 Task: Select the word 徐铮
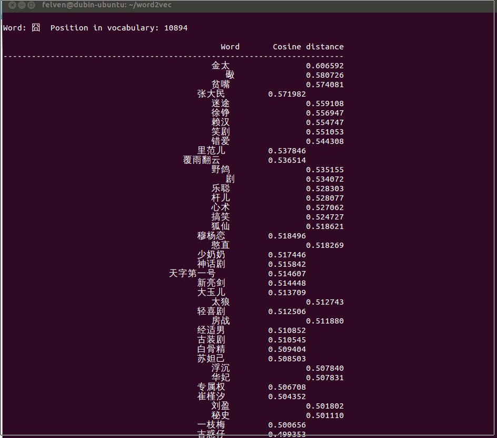click(220, 113)
